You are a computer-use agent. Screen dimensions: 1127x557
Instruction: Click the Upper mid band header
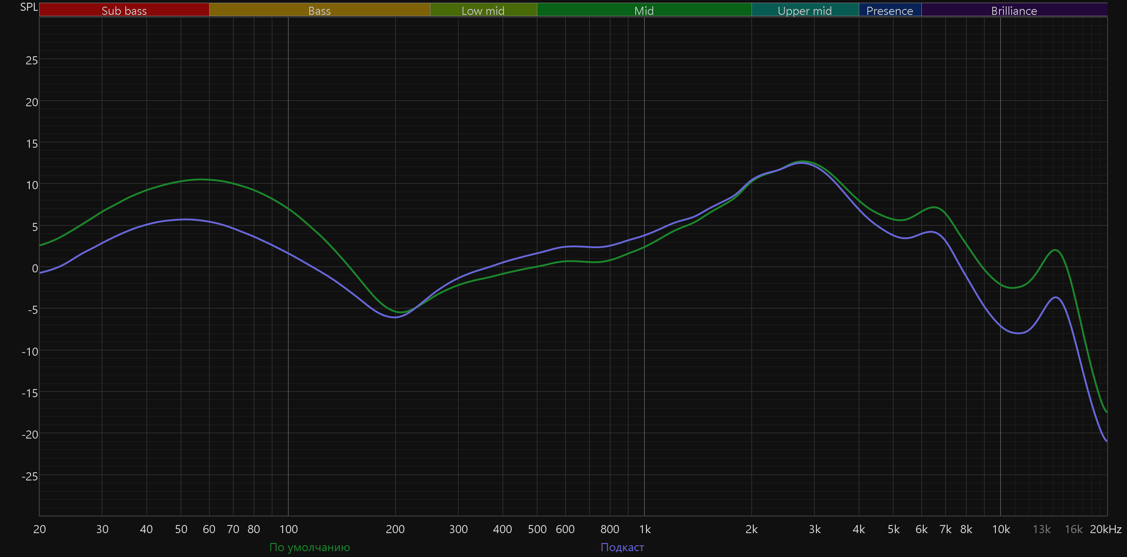[805, 10]
